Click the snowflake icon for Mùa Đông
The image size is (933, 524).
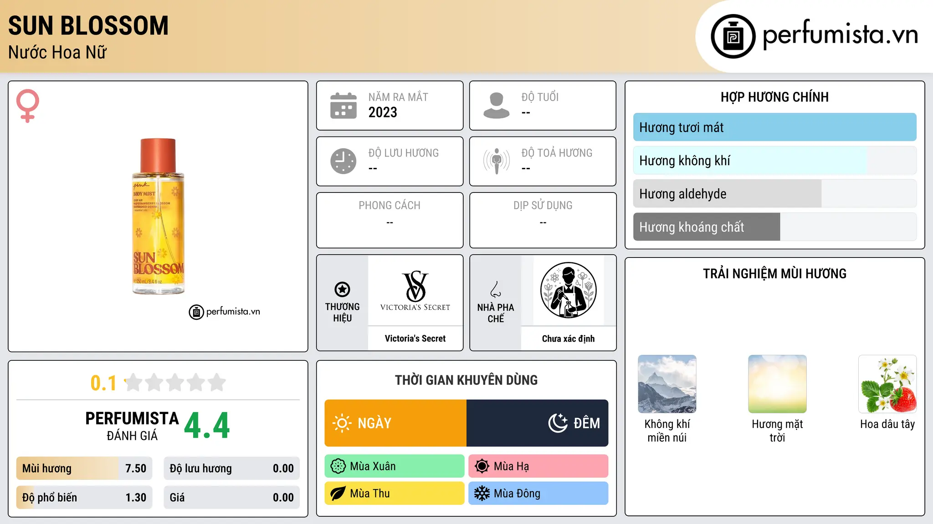tap(482, 494)
